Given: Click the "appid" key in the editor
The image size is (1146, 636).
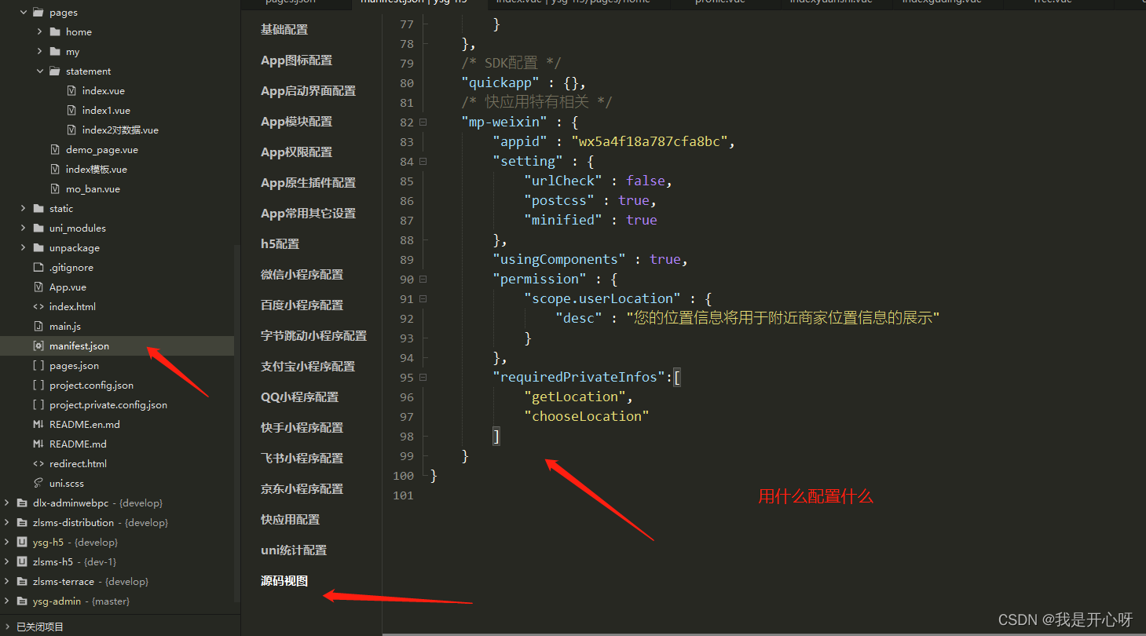Looking at the screenshot, I should click(x=520, y=142).
